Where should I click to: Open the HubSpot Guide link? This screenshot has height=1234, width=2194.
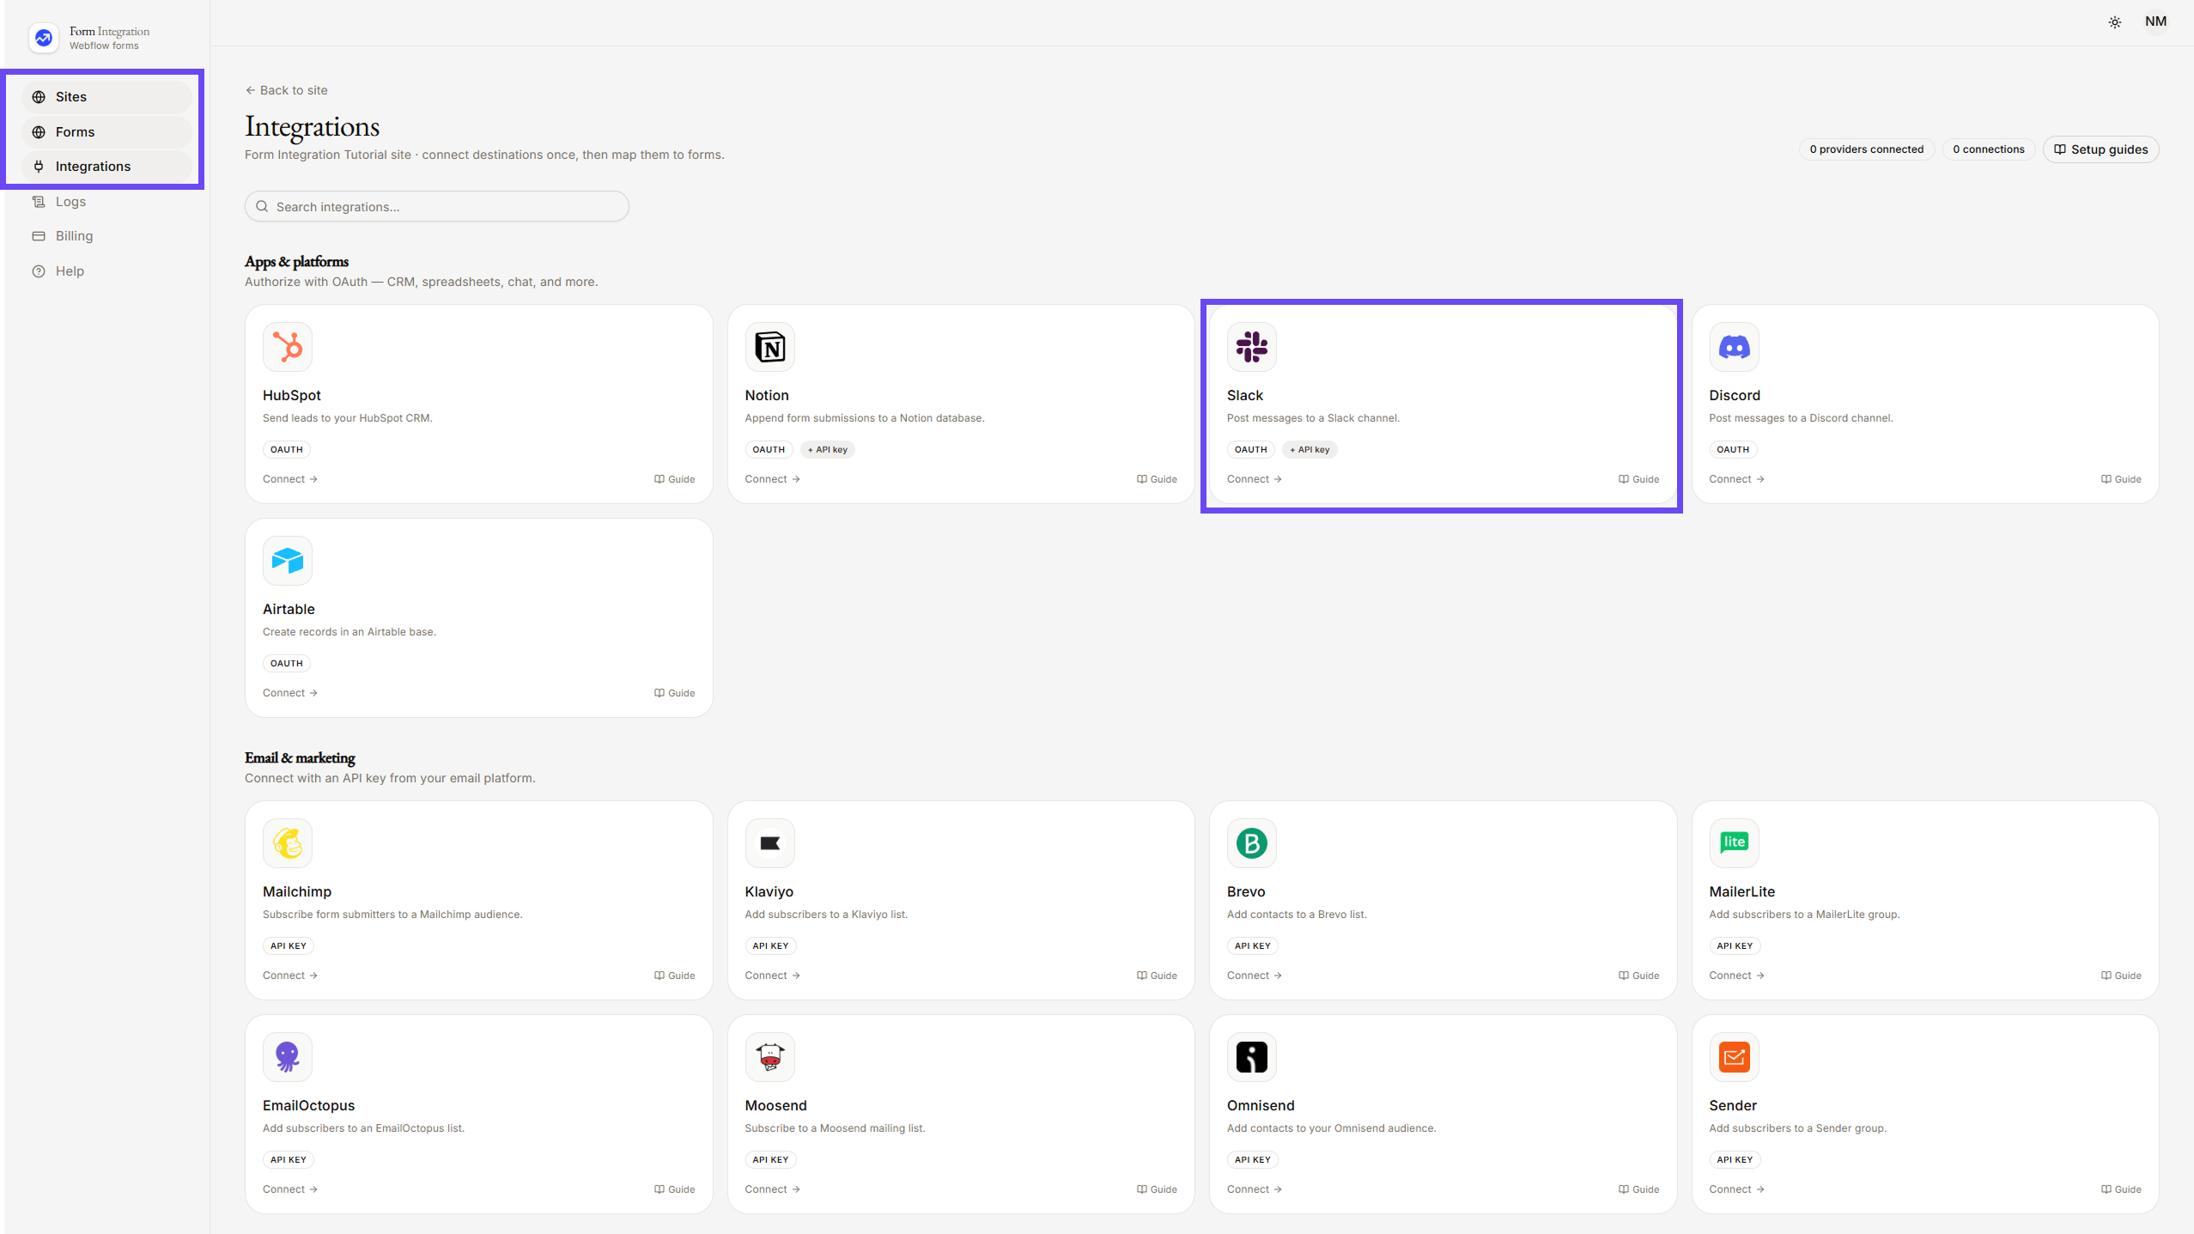point(674,479)
